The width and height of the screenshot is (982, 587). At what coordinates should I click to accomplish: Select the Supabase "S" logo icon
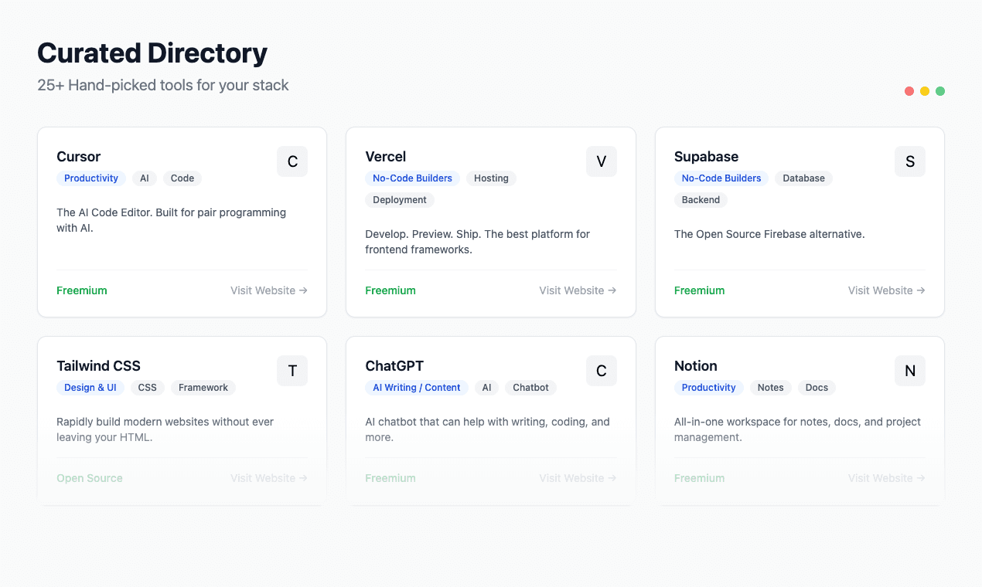pyautogui.click(x=910, y=161)
